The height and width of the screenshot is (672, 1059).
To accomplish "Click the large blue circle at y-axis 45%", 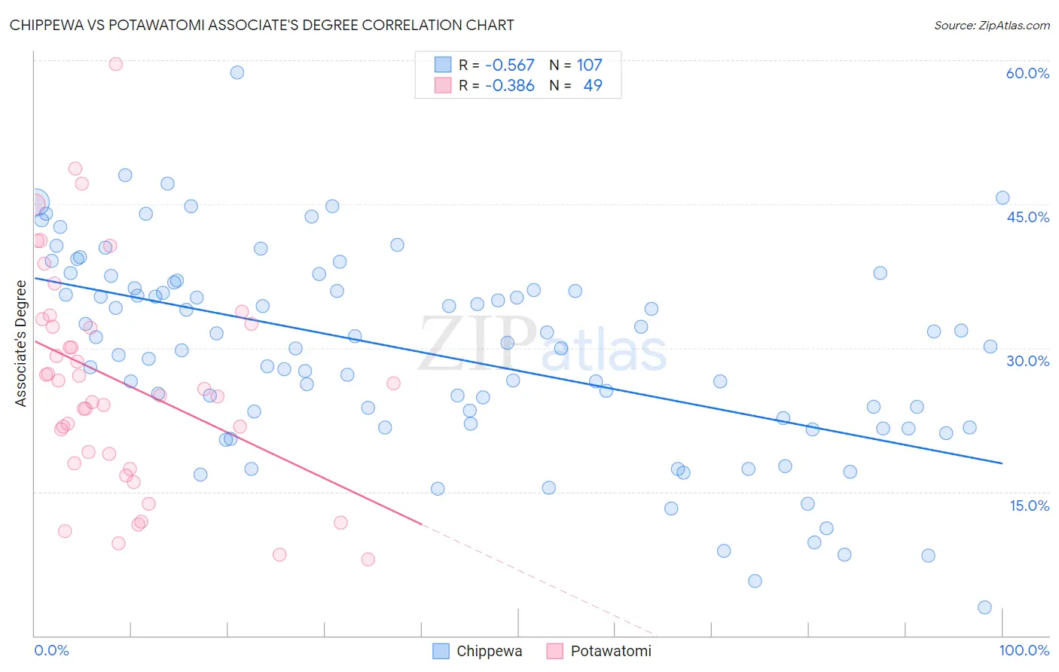I will [x=36, y=203].
